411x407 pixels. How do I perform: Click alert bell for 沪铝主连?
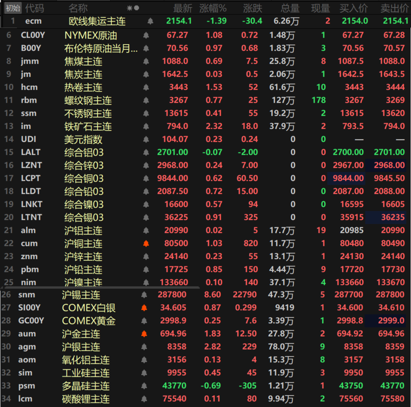[146, 230]
